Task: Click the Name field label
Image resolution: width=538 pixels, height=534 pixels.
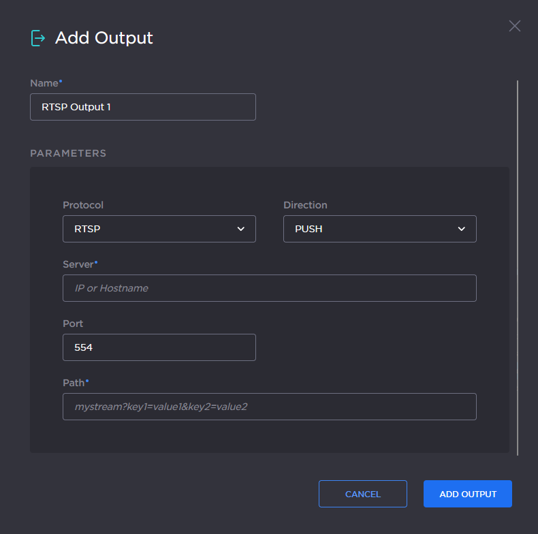Action: click(x=45, y=83)
